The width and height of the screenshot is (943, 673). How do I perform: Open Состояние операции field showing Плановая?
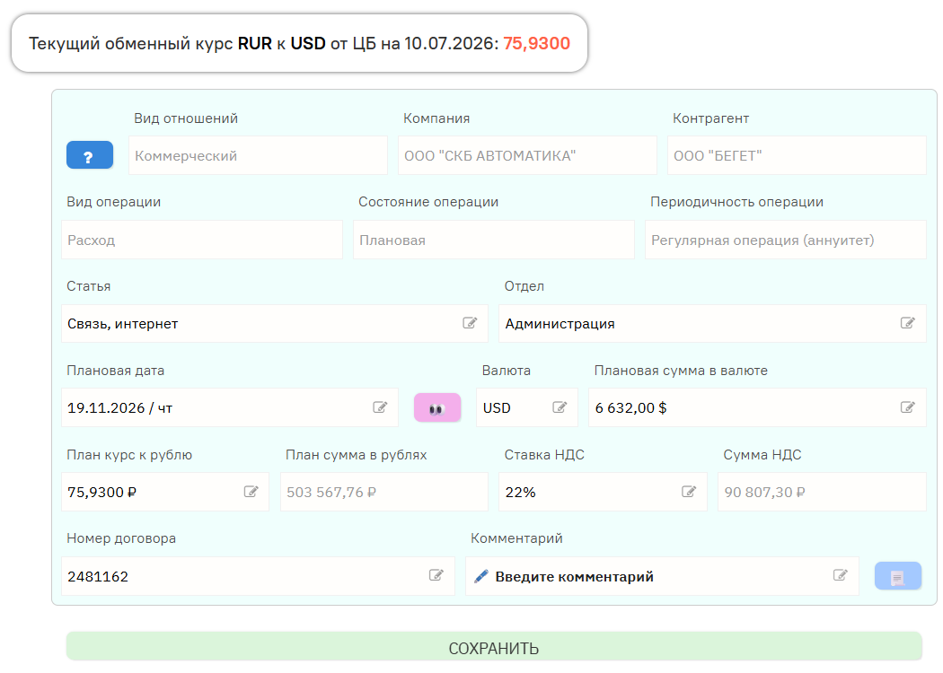pyautogui.click(x=494, y=240)
